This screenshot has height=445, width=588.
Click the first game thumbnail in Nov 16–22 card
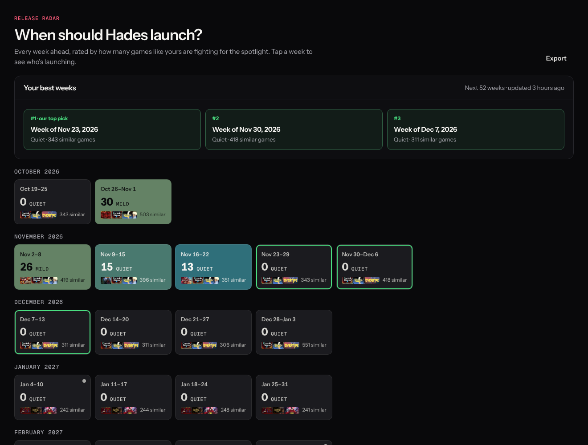pyautogui.click(x=187, y=280)
